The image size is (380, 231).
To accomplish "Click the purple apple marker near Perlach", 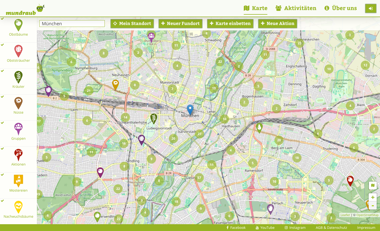I will (270, 209).
